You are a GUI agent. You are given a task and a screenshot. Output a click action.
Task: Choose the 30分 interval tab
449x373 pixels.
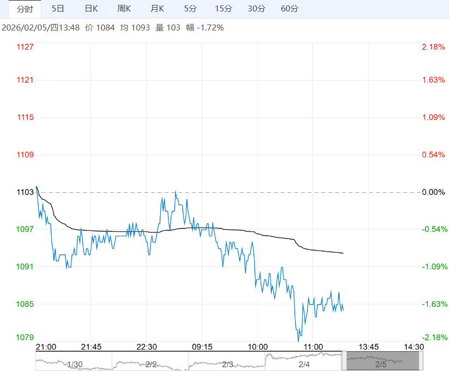coord(257,9)
